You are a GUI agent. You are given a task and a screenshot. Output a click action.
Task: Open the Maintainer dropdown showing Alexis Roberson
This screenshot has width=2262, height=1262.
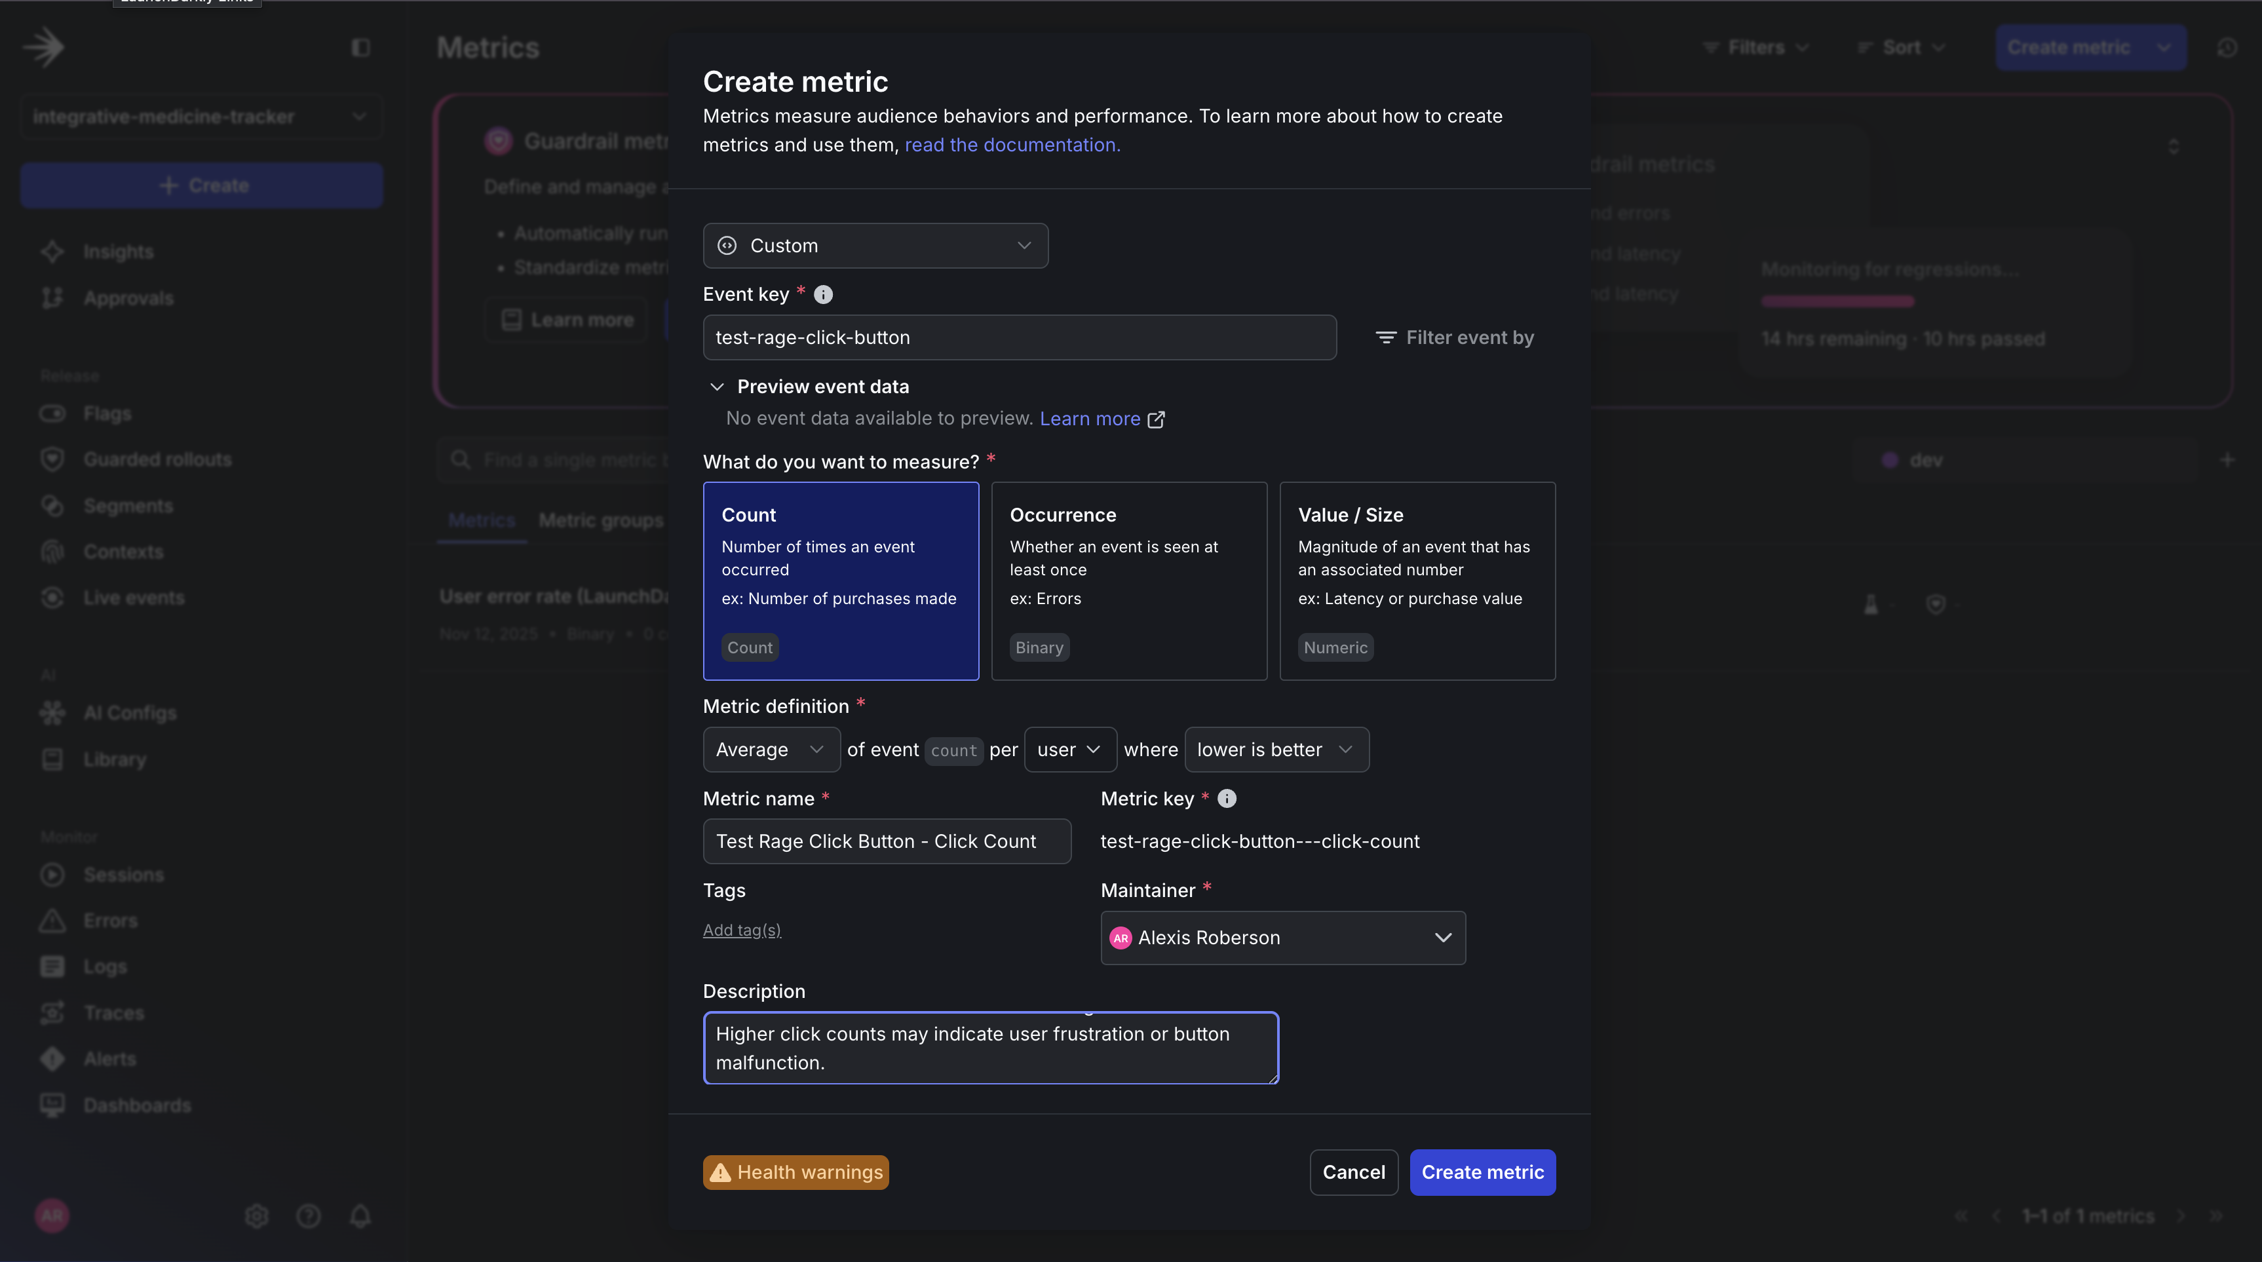pyautogui.click(x=1282, y=937)
